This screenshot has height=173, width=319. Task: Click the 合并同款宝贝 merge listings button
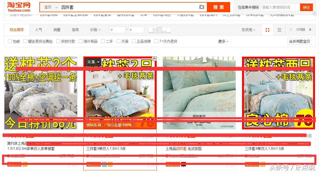(x=299, y=41)
